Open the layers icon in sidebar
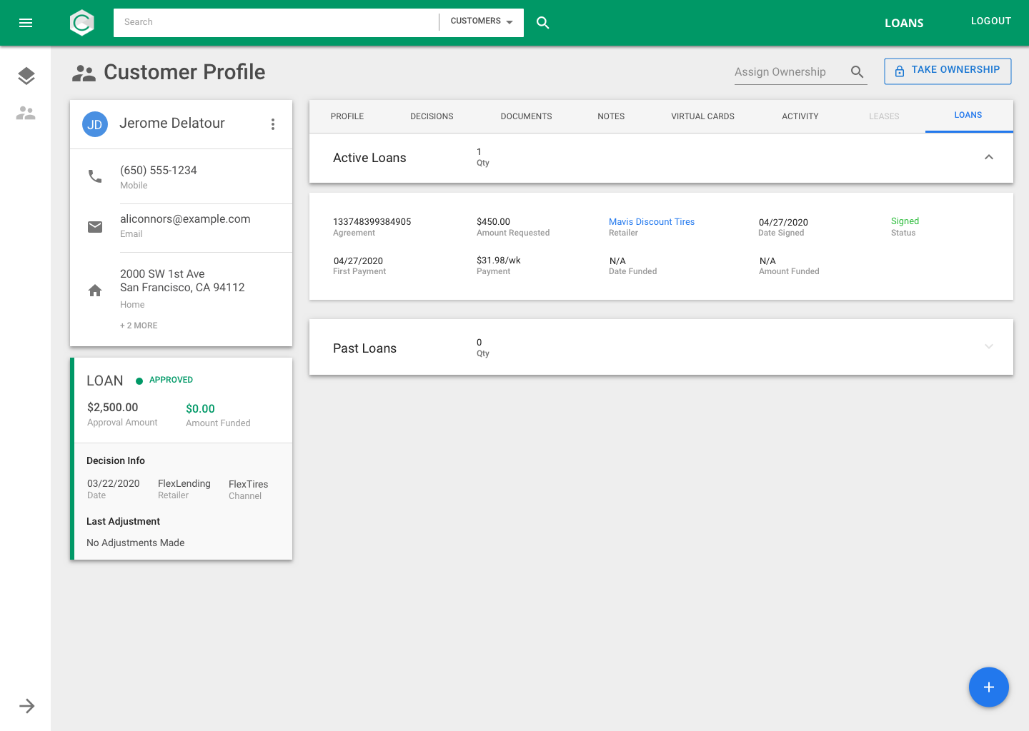 click(x=26, y=76)
